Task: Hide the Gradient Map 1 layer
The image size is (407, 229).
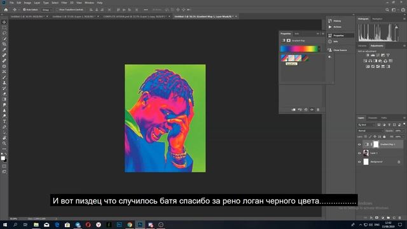Action: pyautogui.click(x=359, y=144)
